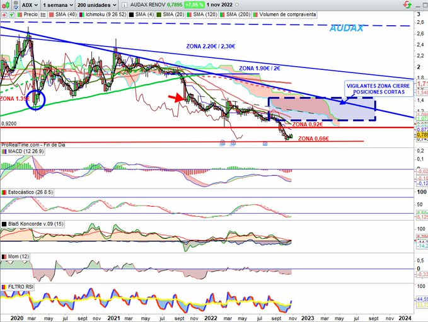The image size is (428, 322).
Task: Click the MACD panel color icon
Action: coord(4,151)
